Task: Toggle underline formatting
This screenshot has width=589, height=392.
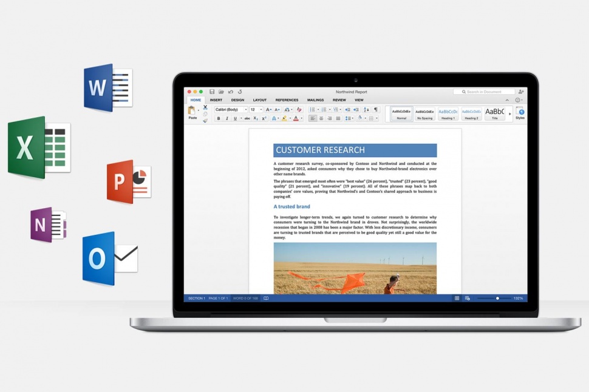Action: (235, 118)
